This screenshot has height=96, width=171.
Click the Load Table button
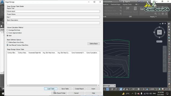51,89
